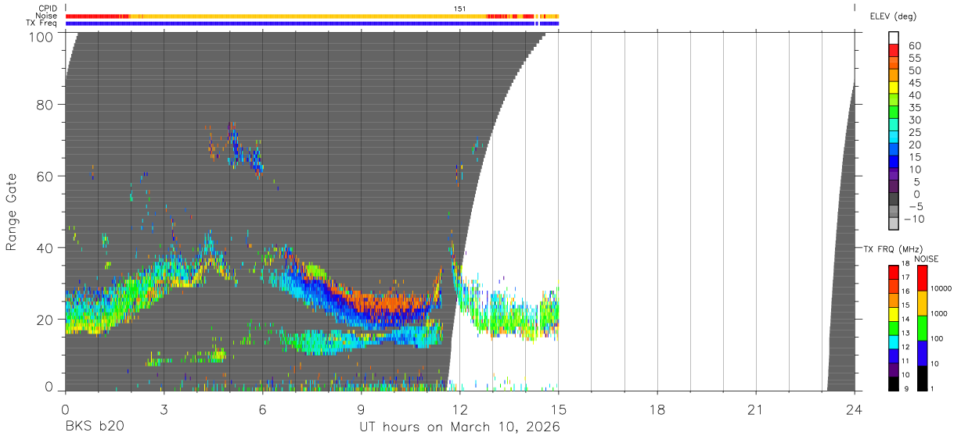
Task: Click the ELEV scale label 60
Action: (915, 46)
